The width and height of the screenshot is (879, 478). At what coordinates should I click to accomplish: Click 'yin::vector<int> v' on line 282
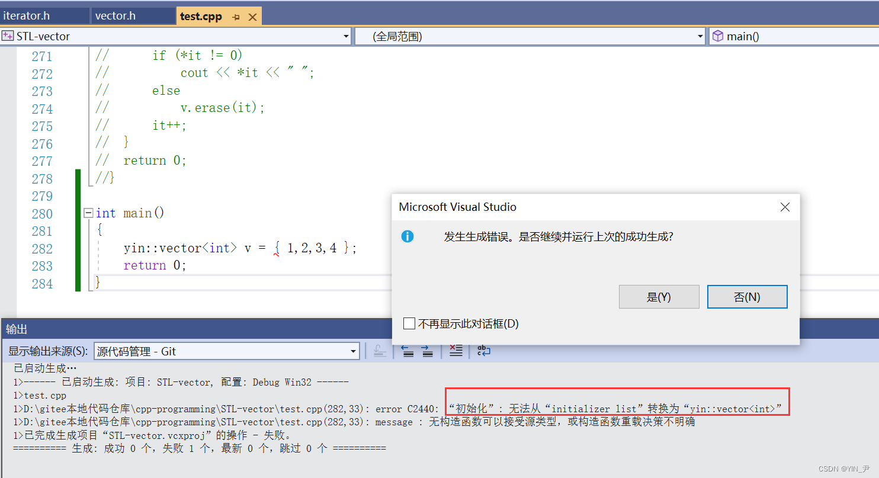click(x=188, y=248)
